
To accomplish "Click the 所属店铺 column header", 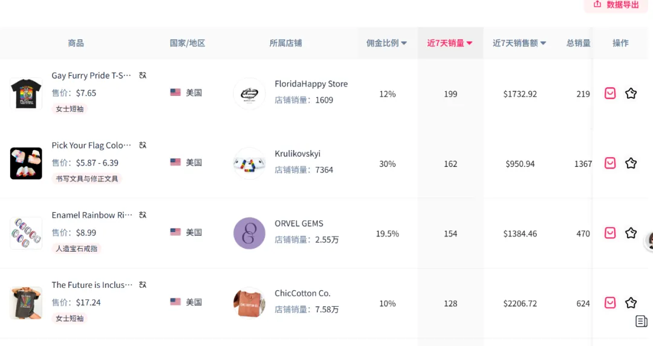I will point(285,43).
